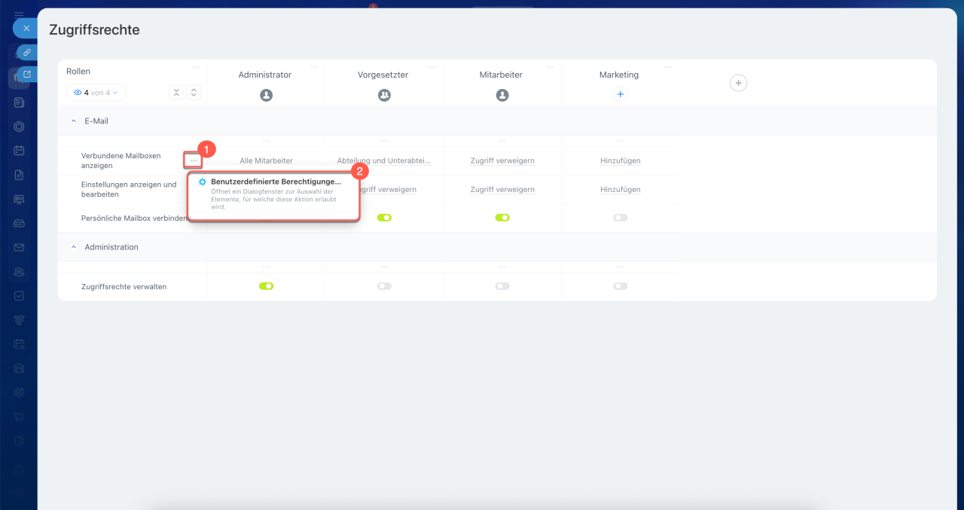Add a new role column

738,83
